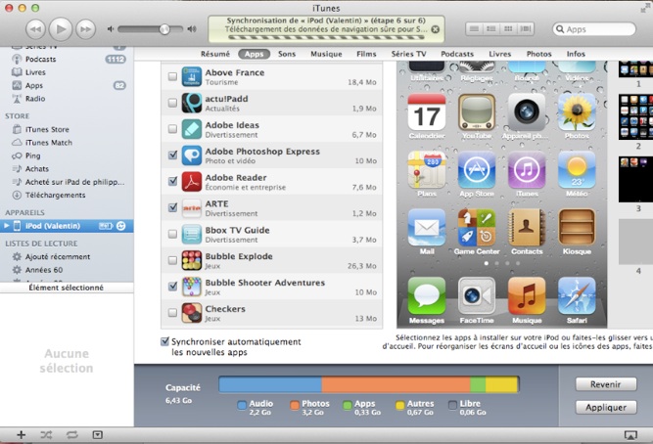This screenshot has height=444, width=653.
Task: Uncheck Adobe Photoshop Express app
Action: [172, 155]
